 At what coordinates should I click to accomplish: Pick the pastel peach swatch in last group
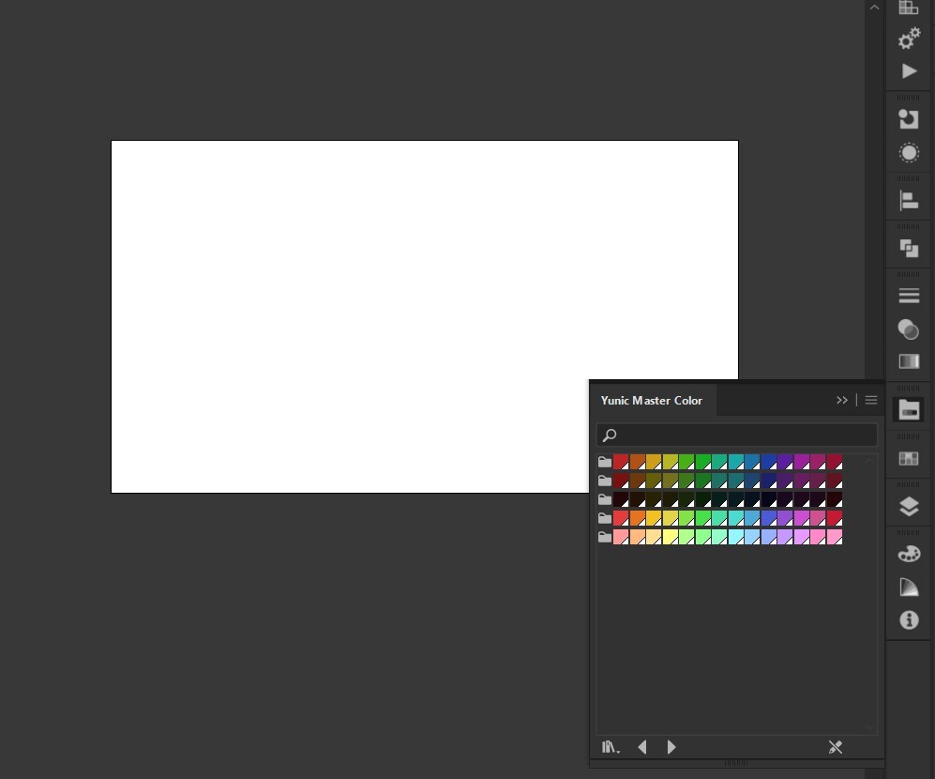[638, 537]
